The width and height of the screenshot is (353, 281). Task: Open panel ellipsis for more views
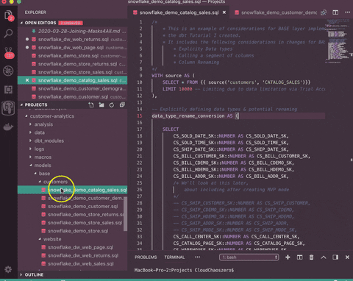pos(197,257)
